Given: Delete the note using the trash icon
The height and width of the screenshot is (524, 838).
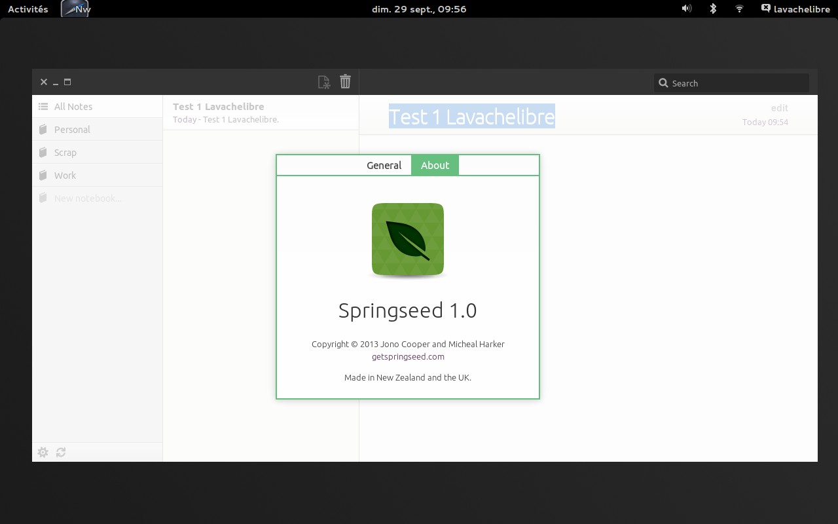Looking at the screenshot, I should (345, 81).
